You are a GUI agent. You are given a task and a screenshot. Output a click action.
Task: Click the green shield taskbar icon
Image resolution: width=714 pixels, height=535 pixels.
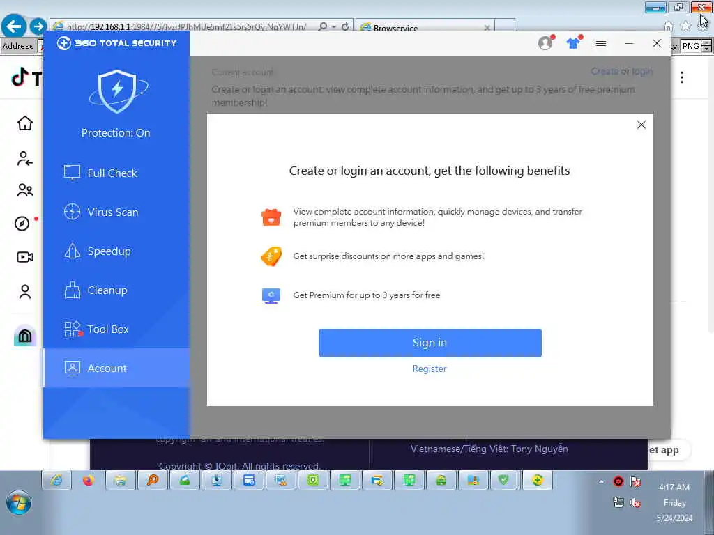(503, 480)
